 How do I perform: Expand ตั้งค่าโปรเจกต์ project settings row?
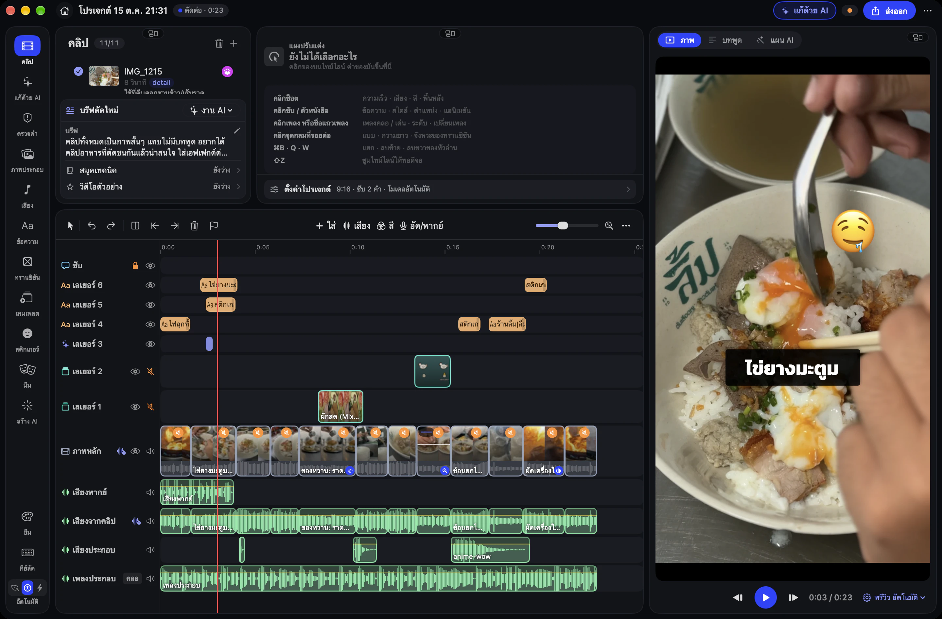tap(450, 189)
